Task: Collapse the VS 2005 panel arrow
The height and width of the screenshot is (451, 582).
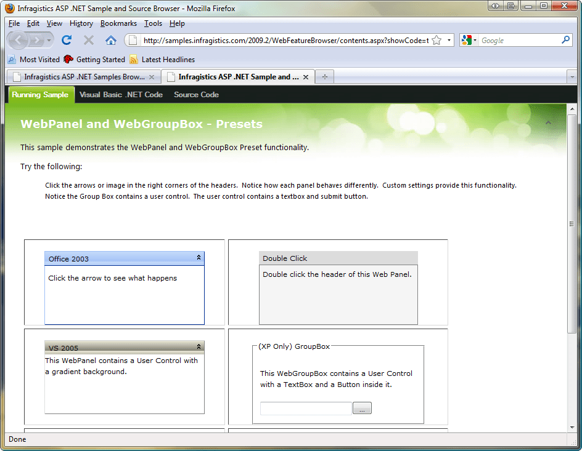Action: pos(199,346)
